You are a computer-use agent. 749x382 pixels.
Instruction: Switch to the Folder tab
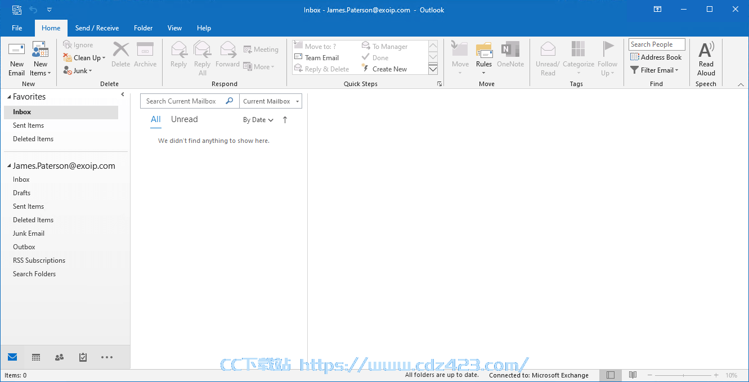pos(143,28)
